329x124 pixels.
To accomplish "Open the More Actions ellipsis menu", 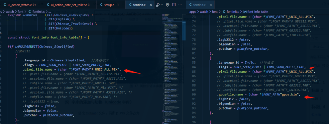I will pyautogui.click(x=180, y=5).
